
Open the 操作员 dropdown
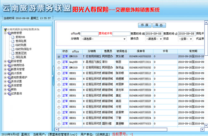point(154,39)
